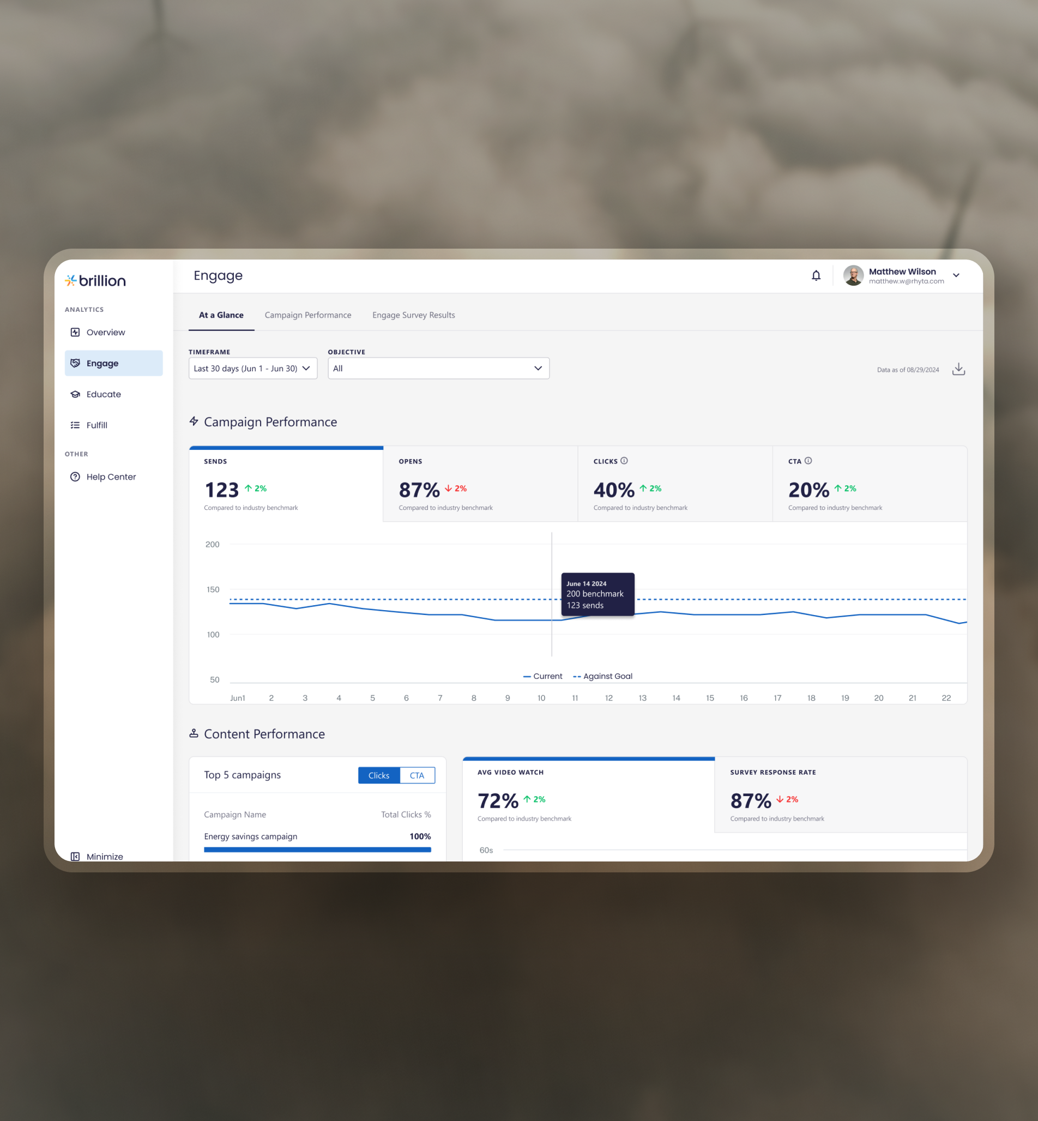Viewport: 1038px width, 1121px height.
Task: Click the Minimize collapse icon
Action: click(75, 857)
